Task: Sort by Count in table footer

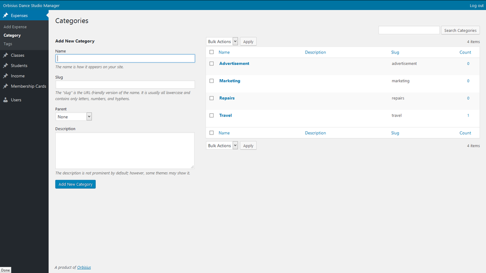Action: pos(465,133)
